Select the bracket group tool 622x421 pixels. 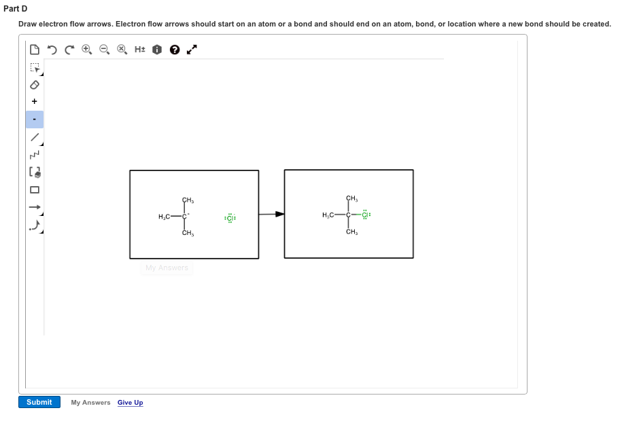pyautogui.click(x=35, y=172)
